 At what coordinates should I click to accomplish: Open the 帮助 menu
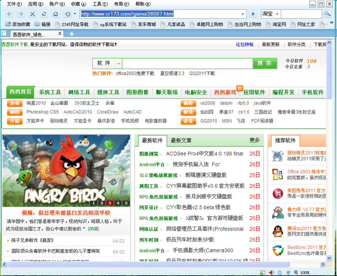pos(143,4)
